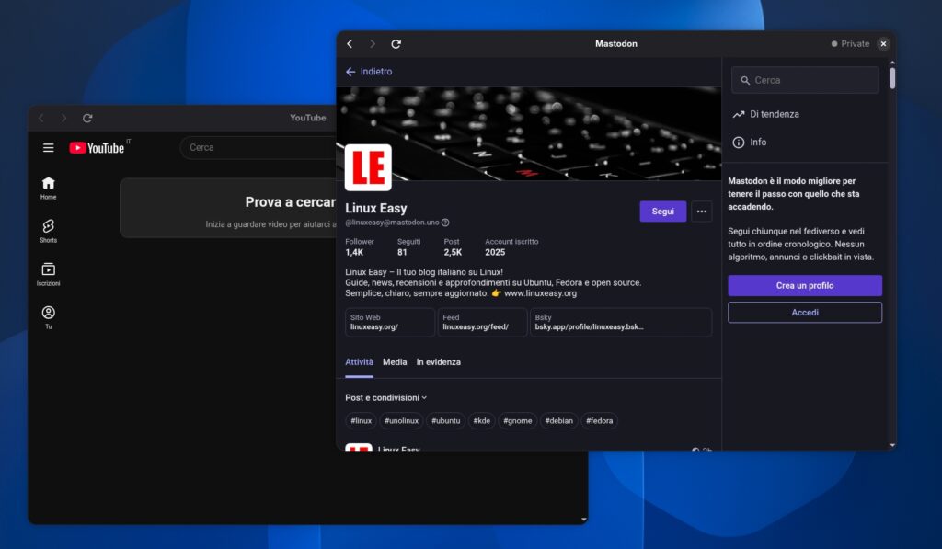Click the YouTube Cerca search box
The width and height of the screenshot is (942, 549).
258,148
